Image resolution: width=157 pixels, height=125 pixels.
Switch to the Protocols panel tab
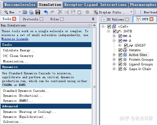pyautogui.click(x=31, y=19)
